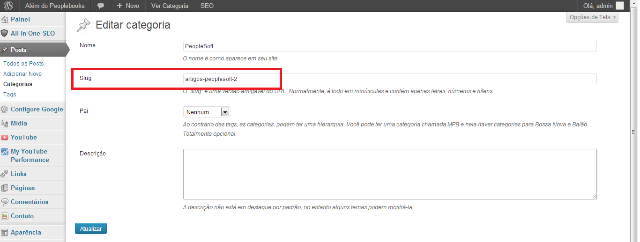Open the comments bubble icon in admin bar
Viewport: 640px width, 242px height.
(101, 6)
